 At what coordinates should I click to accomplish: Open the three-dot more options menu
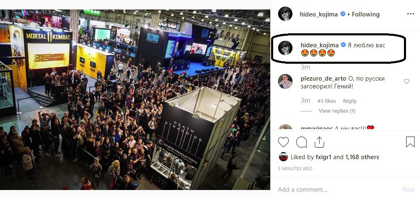click(411, 14)
